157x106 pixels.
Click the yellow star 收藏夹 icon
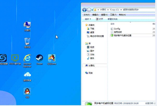coord(86,25)
